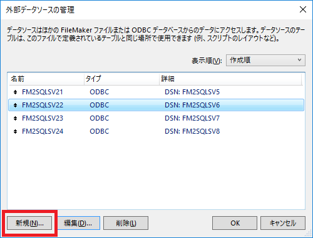
Task: Click the reorder handle icon for FM2SQLSV24
Action: point(15,131)
